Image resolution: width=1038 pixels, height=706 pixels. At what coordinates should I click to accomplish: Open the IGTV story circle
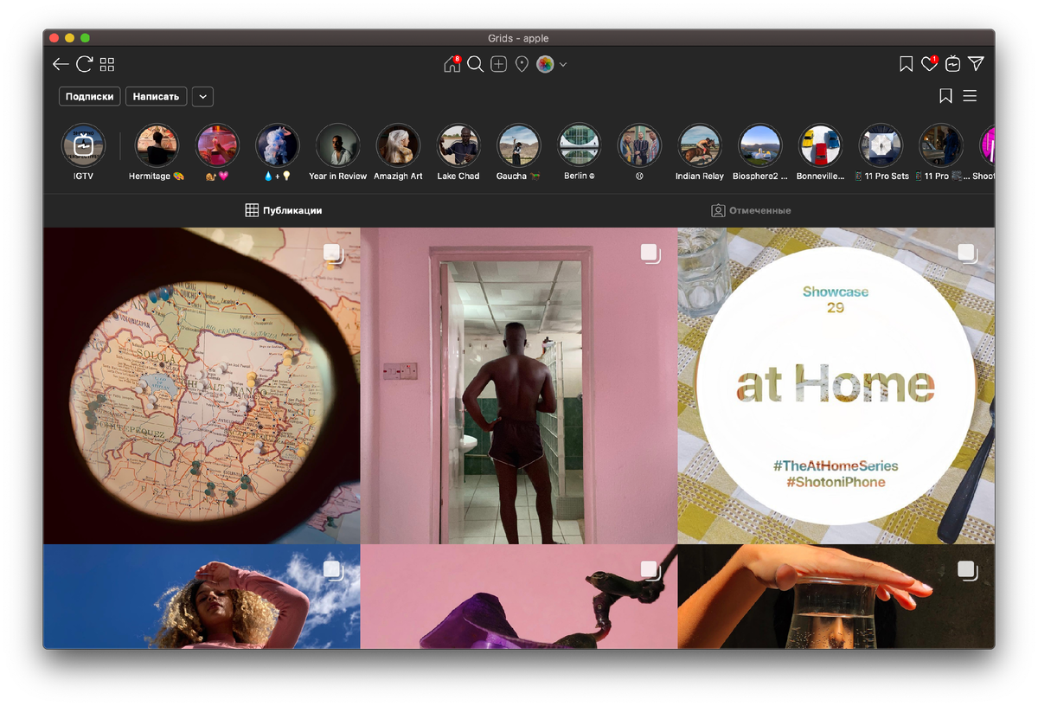83,145
